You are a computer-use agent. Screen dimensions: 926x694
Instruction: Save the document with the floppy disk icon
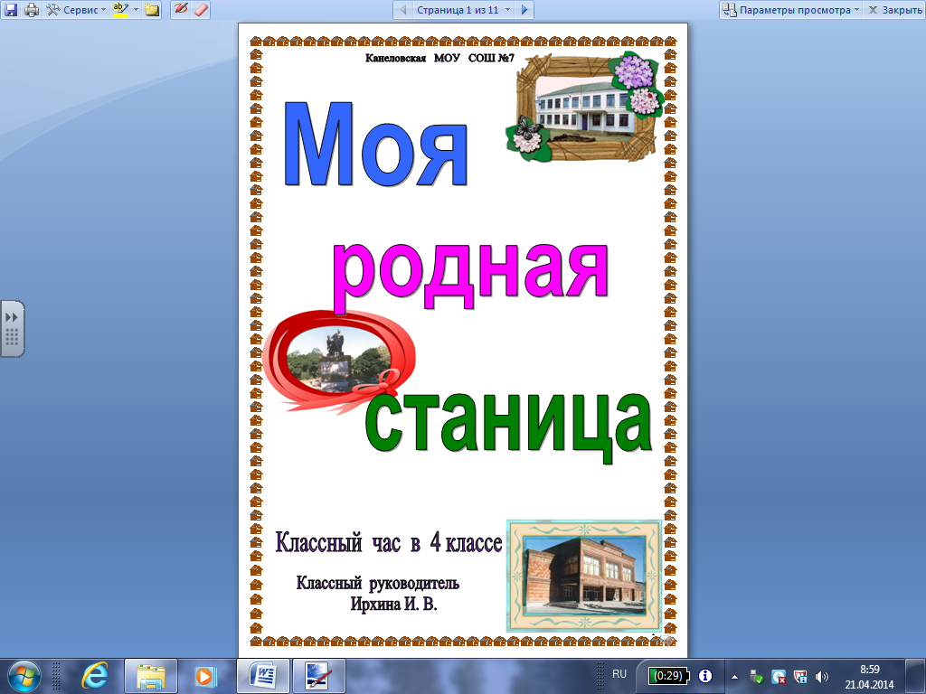click(11, 9)
